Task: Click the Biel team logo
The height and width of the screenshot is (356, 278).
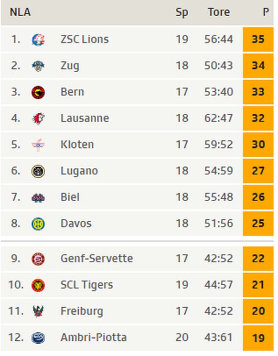Action: [x=38, y=197]
